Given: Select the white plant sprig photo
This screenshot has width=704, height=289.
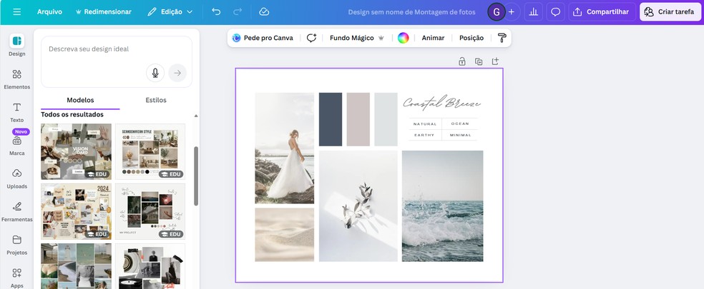Looking at the screenshot, I should click(358, 206).
